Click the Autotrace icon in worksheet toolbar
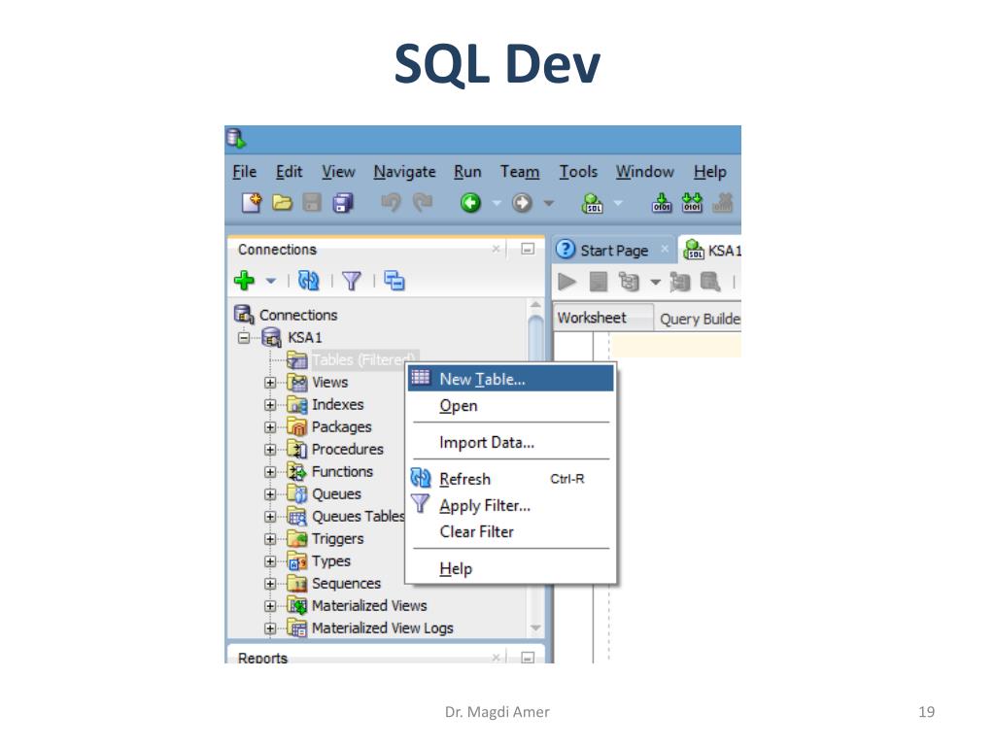Screen dimensions: 995x746 click(x=679, y=281)
